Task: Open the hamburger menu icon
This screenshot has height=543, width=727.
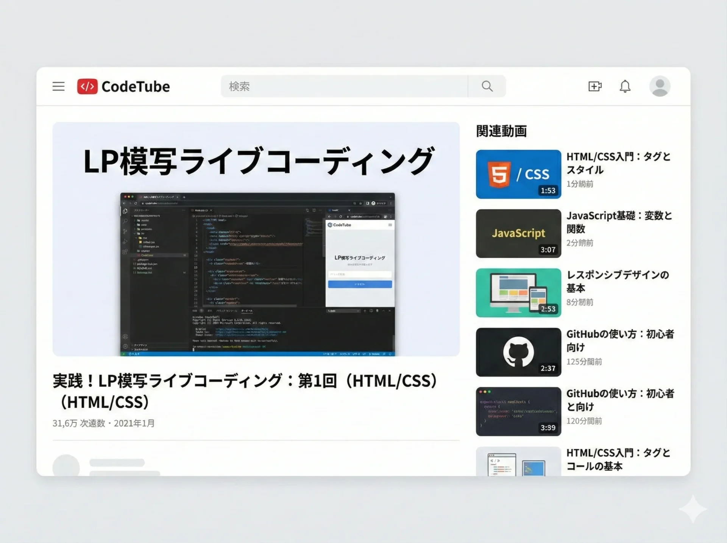Action: 58,86
